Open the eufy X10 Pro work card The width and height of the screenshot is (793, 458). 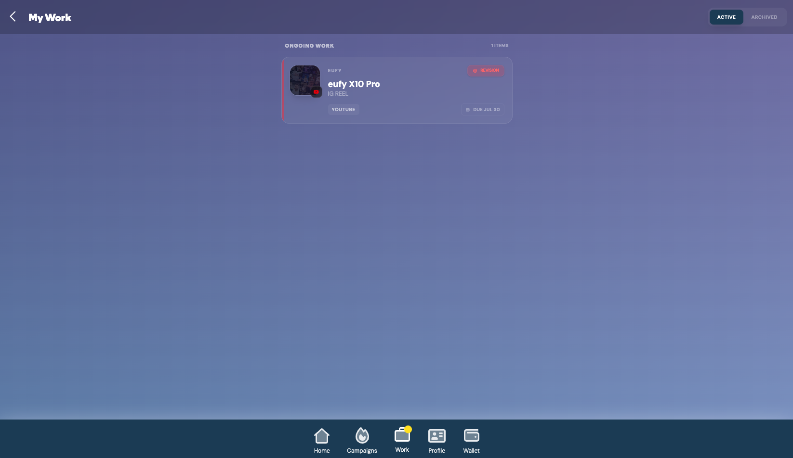tap(397, 90)
